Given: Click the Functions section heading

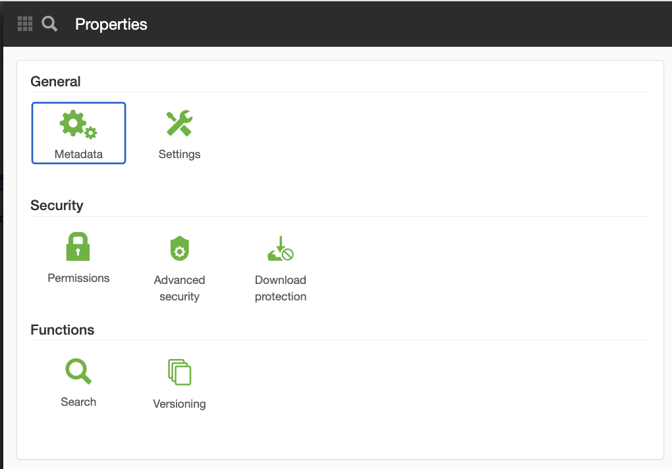Looking at the screenshot, I should (62, 330).
